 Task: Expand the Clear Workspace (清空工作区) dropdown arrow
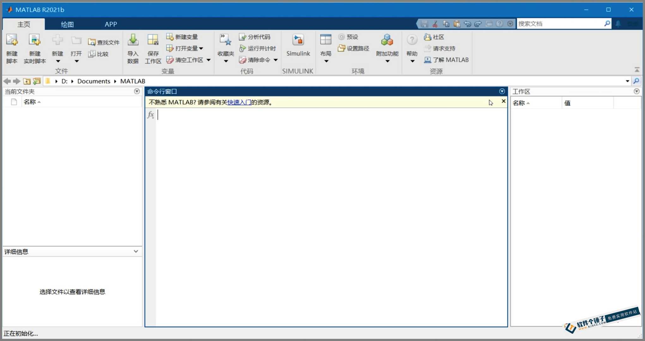pos(209,60)
